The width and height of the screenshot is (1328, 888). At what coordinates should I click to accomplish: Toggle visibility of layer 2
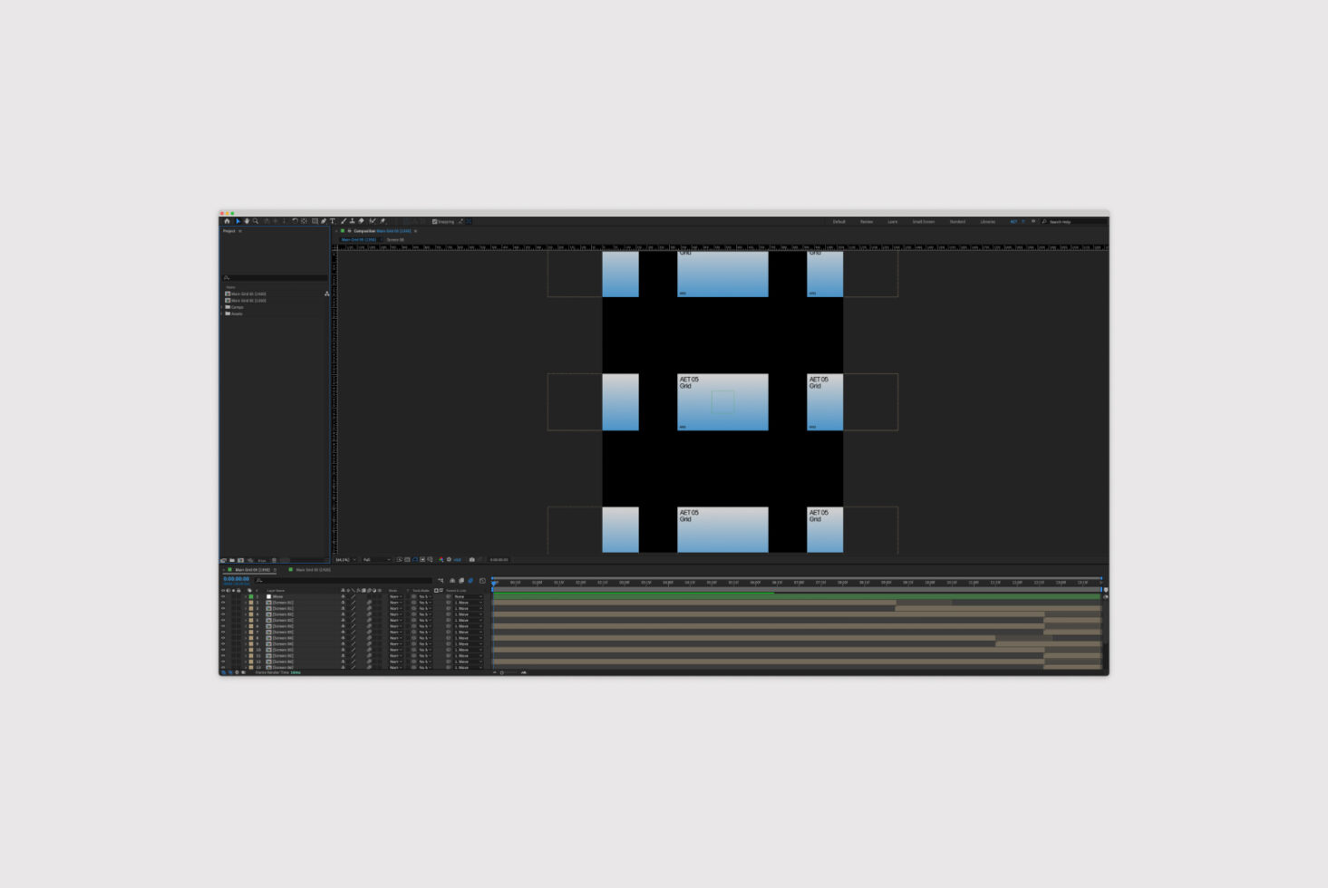click(223, 603)
